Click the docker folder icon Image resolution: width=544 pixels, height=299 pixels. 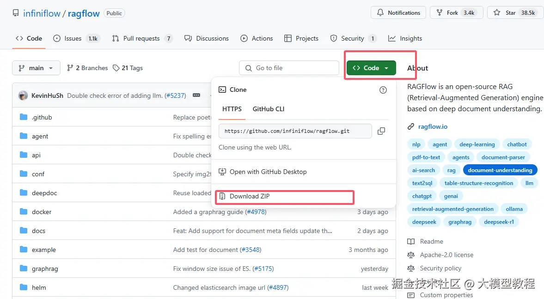pyautogui.click(x=24, y=211)
